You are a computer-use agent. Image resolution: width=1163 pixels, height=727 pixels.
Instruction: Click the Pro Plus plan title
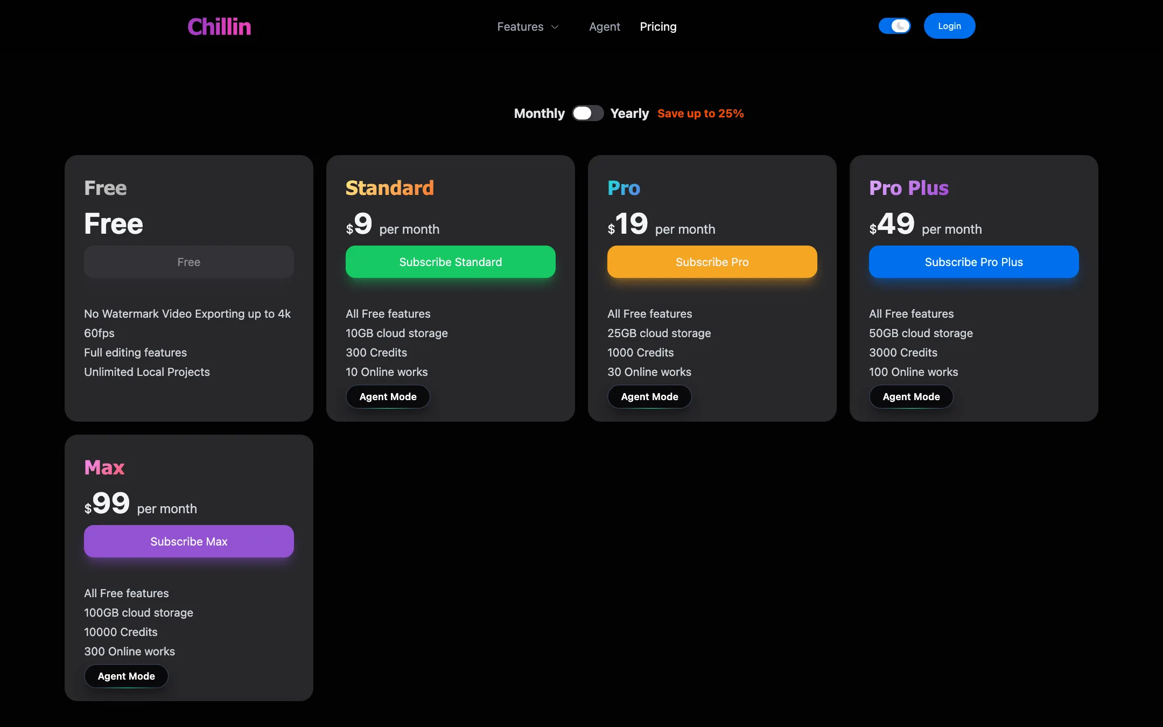909,188
